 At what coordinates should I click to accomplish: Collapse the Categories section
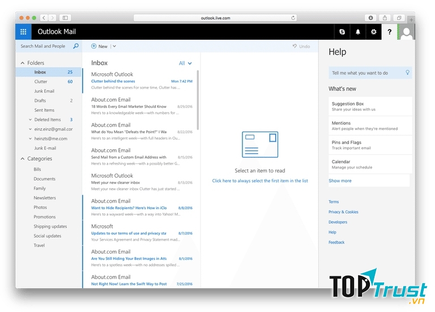click(23, 159)
